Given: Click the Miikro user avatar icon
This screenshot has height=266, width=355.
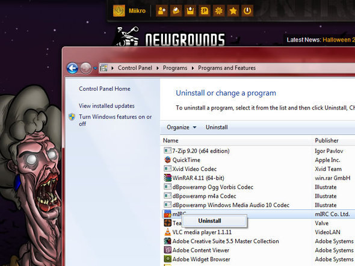Looking at the screenshot, I should coord(119,11).
